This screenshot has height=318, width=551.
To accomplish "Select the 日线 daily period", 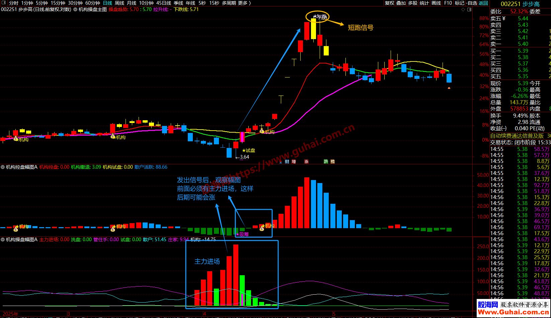I will tap(107, 3).
